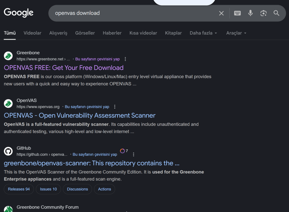289x212 pixels.
Task: Start voice search with microphone icon
Action: [x=250, y=13]
